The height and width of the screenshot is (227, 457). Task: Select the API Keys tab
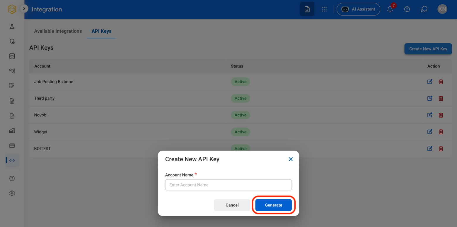(101, 31)
